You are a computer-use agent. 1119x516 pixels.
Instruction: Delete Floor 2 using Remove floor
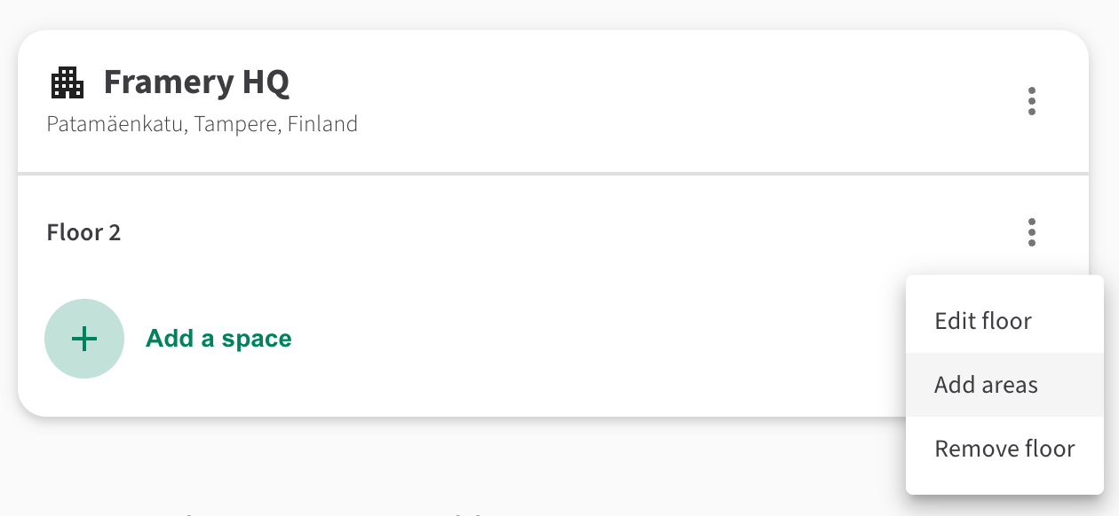point(1004,449)
